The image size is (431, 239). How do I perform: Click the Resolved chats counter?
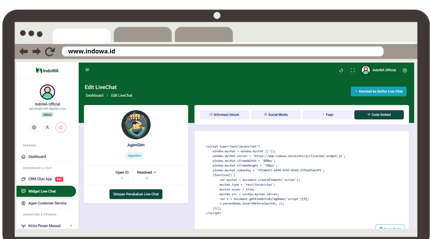[147, 175]
